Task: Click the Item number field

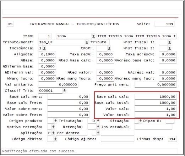Action: pyautogui.click(x=45, y=36)
